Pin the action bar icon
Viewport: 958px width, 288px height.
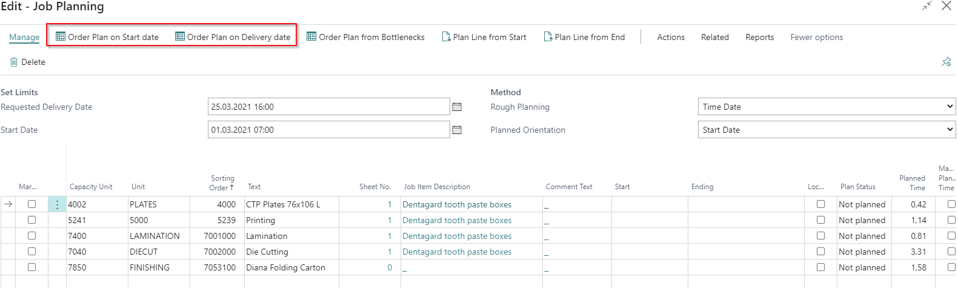946,62
